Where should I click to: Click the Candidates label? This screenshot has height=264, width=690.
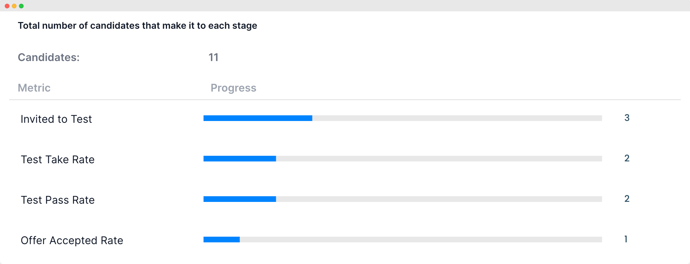tap(49, 57)
